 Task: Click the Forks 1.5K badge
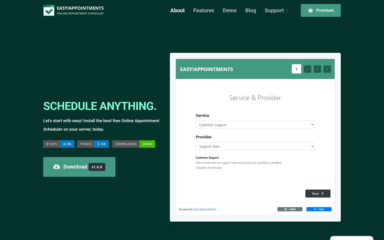pos(93,144)
